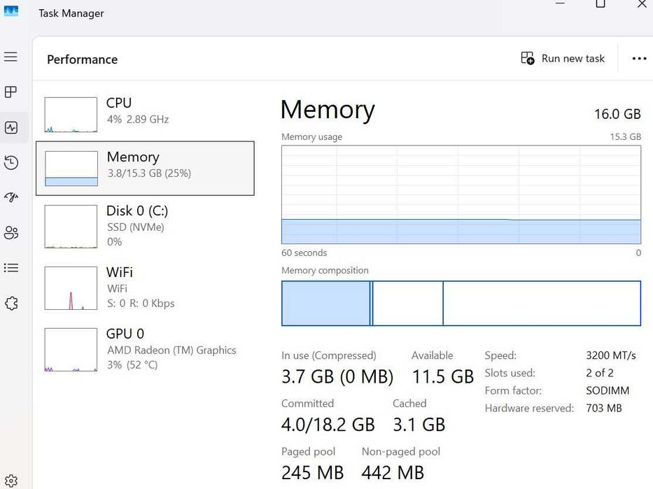Click the CPU mini graph thumbnail
This screenshot has height=489, width=653.
(x=71, y=115)
